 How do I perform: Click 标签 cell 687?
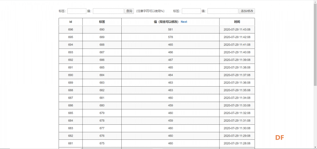point(102,52)
